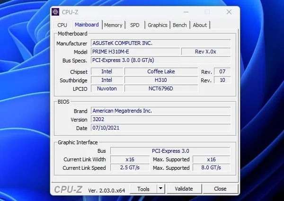Select the Current Link Width x16 value

tap(130, 159)
